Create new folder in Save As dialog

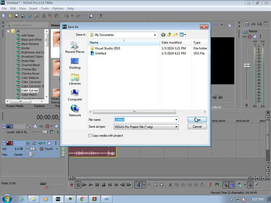point(175,35)
